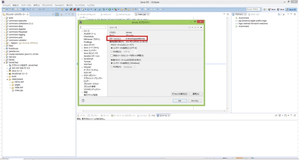Viewport: 299px width, 160px height.
Task: Open the Windows line delimiter combo box
Action: click(129, 67)
